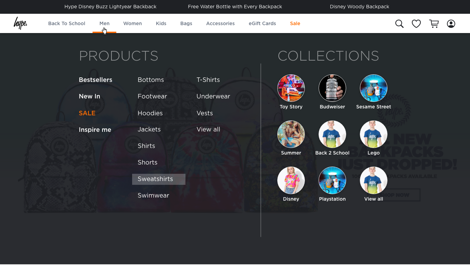The image size is (470, 265).
Task: Open the user account icon
Action: 451,24
